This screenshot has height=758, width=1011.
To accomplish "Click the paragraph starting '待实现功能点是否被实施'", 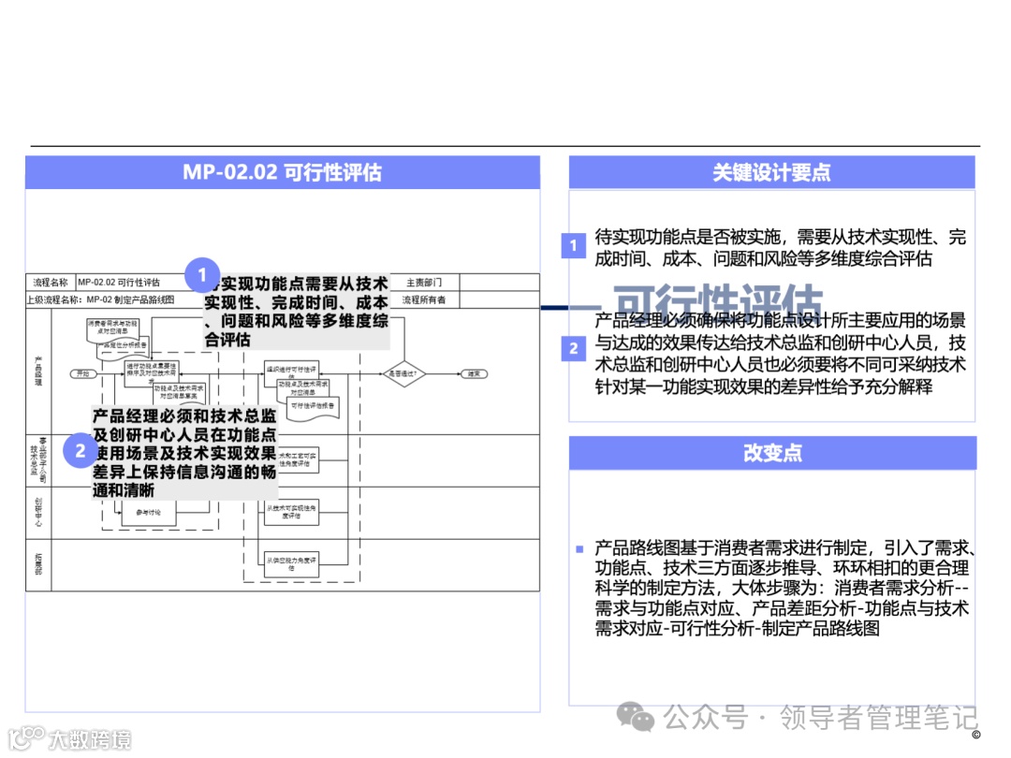I will click(x=780, y=247).
